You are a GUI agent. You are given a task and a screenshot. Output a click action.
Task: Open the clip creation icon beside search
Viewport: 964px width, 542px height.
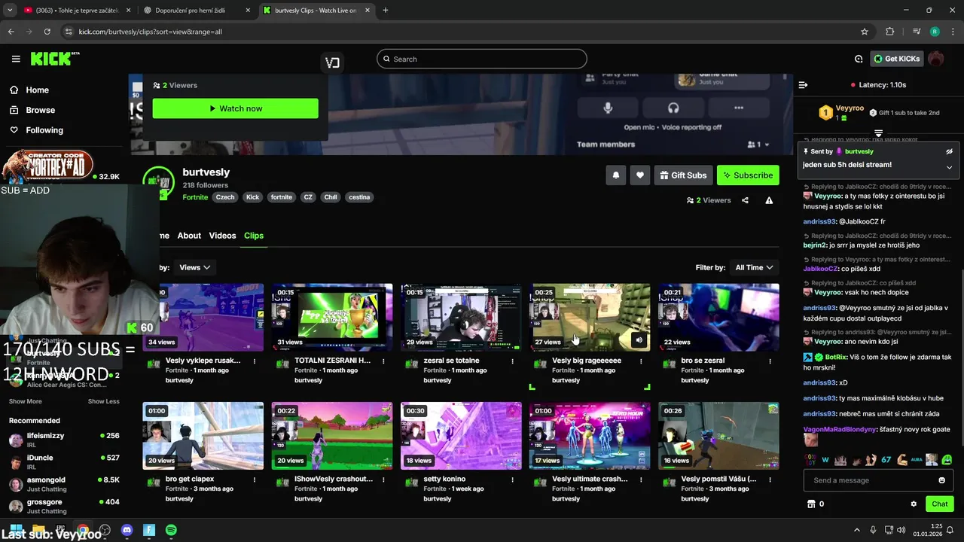point(332,62)
